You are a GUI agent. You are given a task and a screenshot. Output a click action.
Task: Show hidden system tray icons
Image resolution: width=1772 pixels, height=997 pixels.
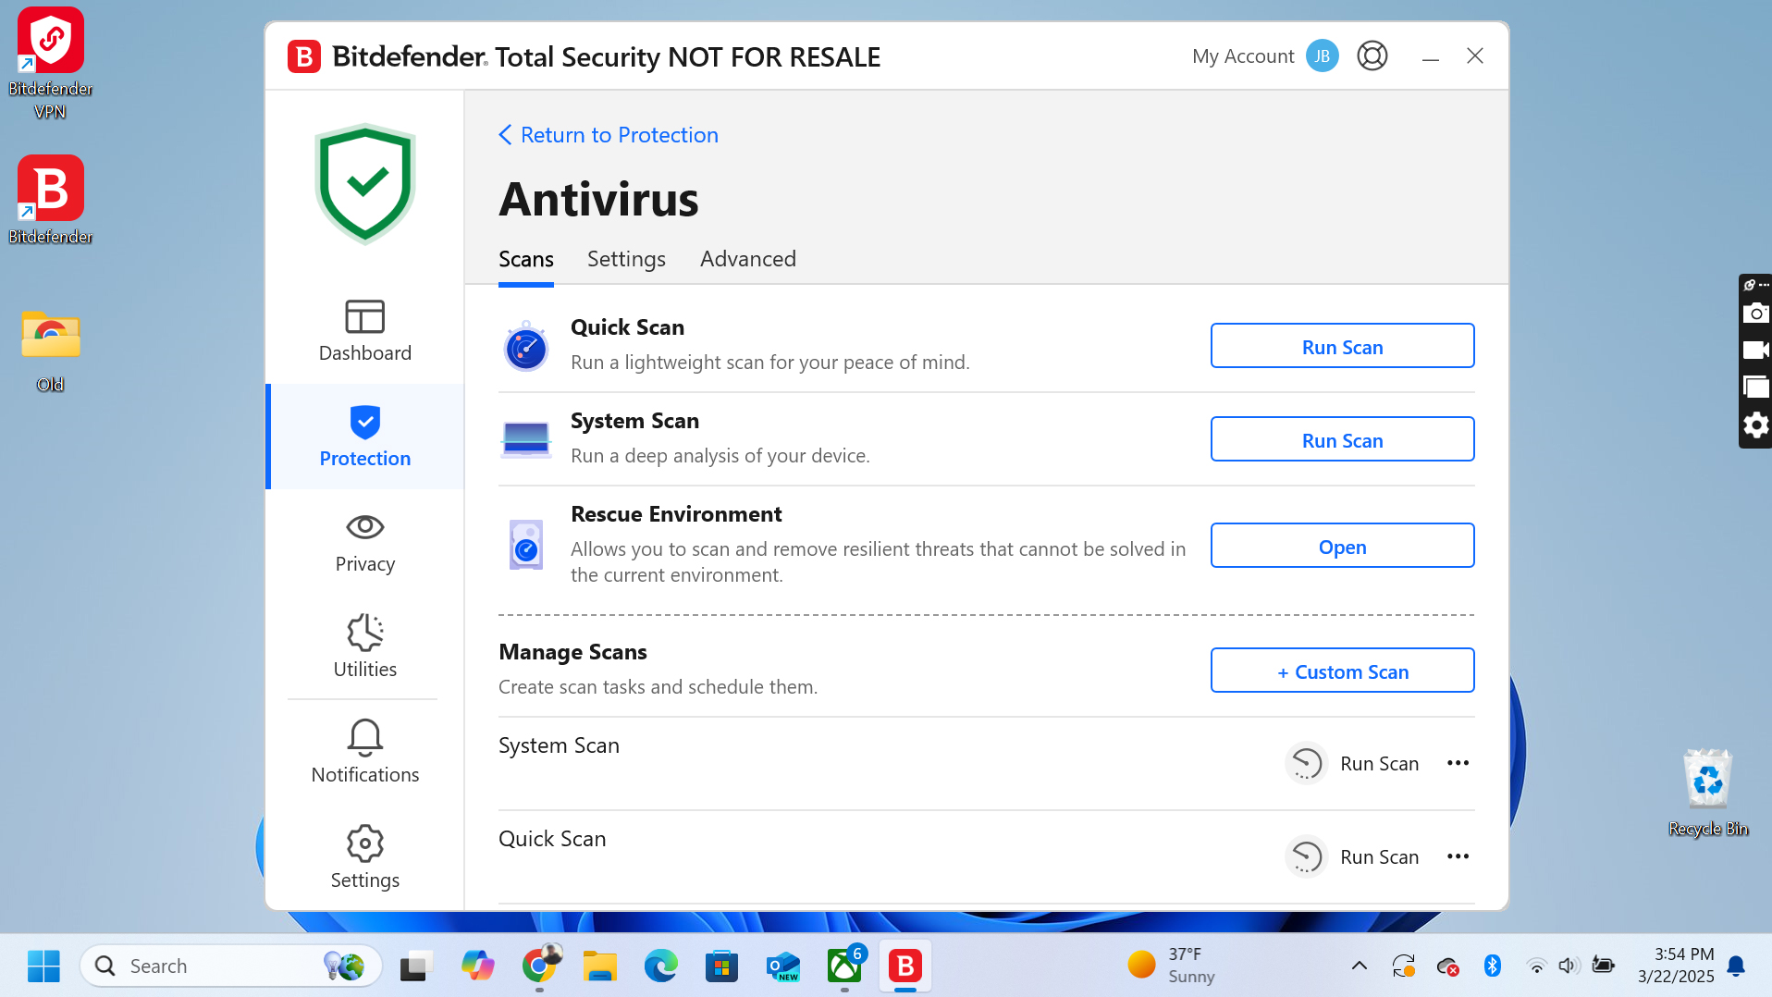[x=1359, y=966]
